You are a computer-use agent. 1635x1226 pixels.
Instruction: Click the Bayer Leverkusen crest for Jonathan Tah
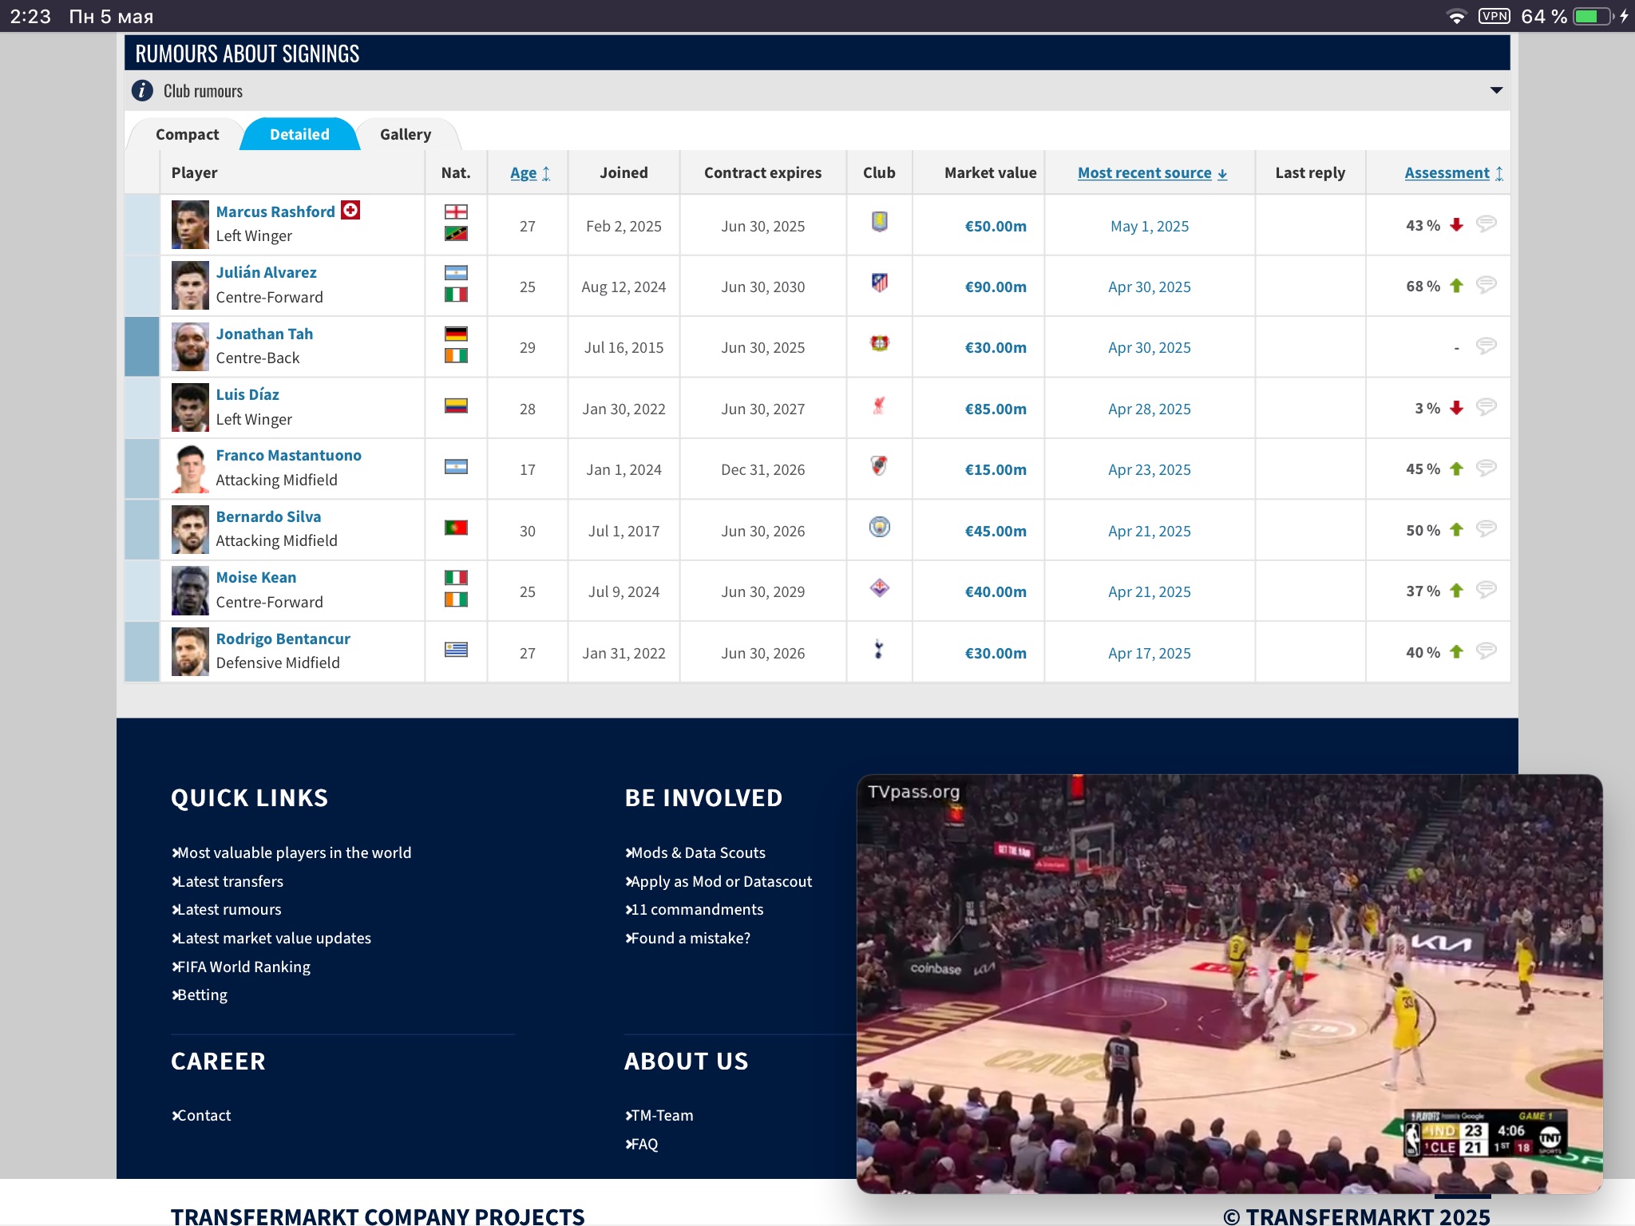[x=879, y=344]
